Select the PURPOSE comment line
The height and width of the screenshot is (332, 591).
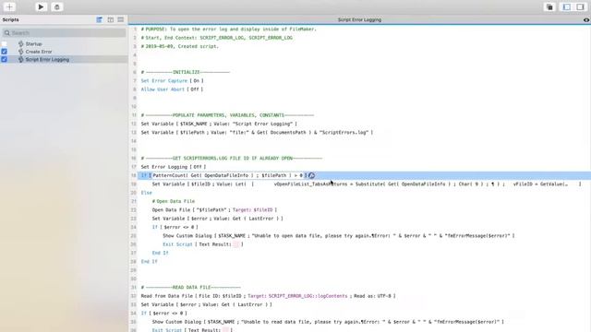pos(229,29)
